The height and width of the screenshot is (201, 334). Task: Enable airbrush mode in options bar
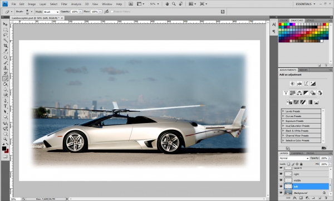click(x=106, y=12)
